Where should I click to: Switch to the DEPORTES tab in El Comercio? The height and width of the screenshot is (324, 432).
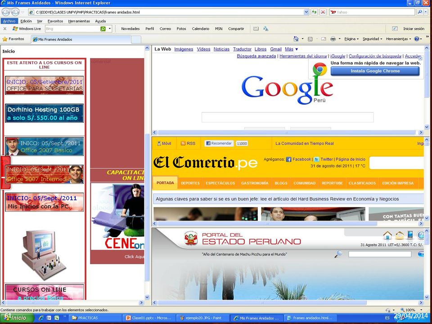190,183
